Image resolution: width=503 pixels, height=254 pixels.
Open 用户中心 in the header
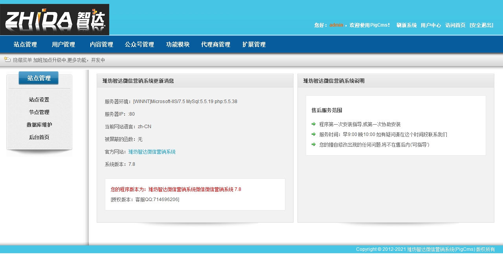pos(431,25)
